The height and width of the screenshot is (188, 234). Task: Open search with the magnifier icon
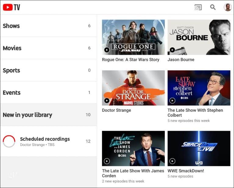[213, 7]
